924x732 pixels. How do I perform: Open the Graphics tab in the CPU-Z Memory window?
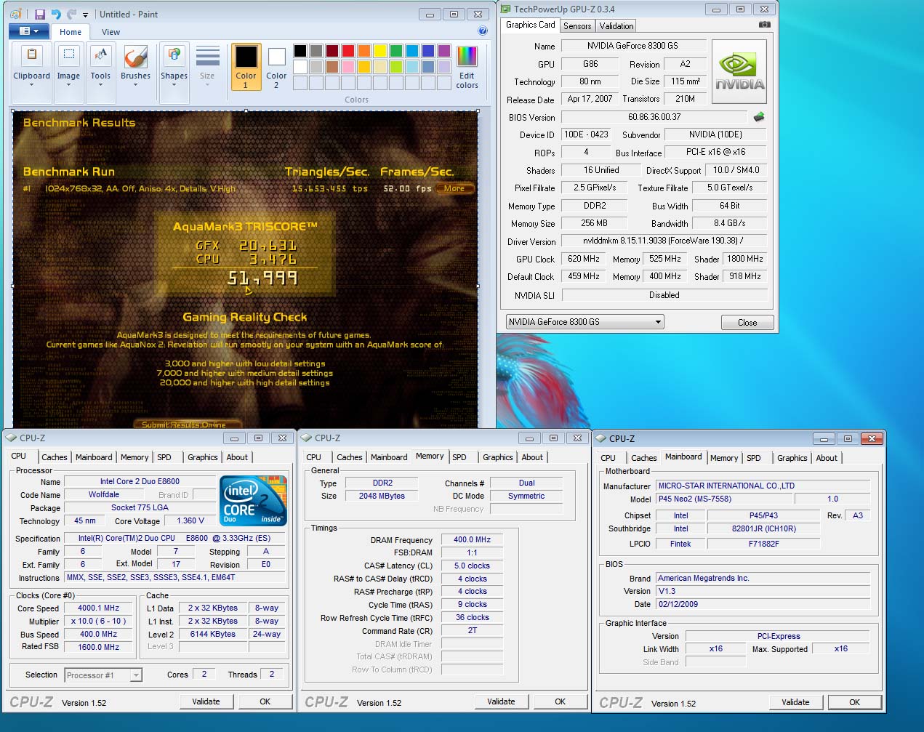(x=498, y=457)
